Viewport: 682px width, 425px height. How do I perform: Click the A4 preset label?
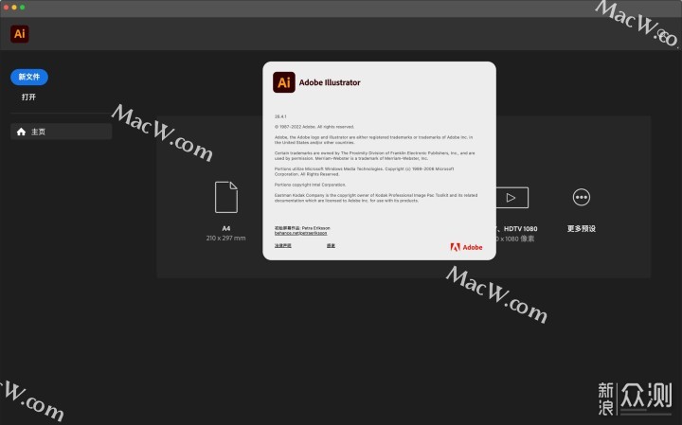pos(226,228)
